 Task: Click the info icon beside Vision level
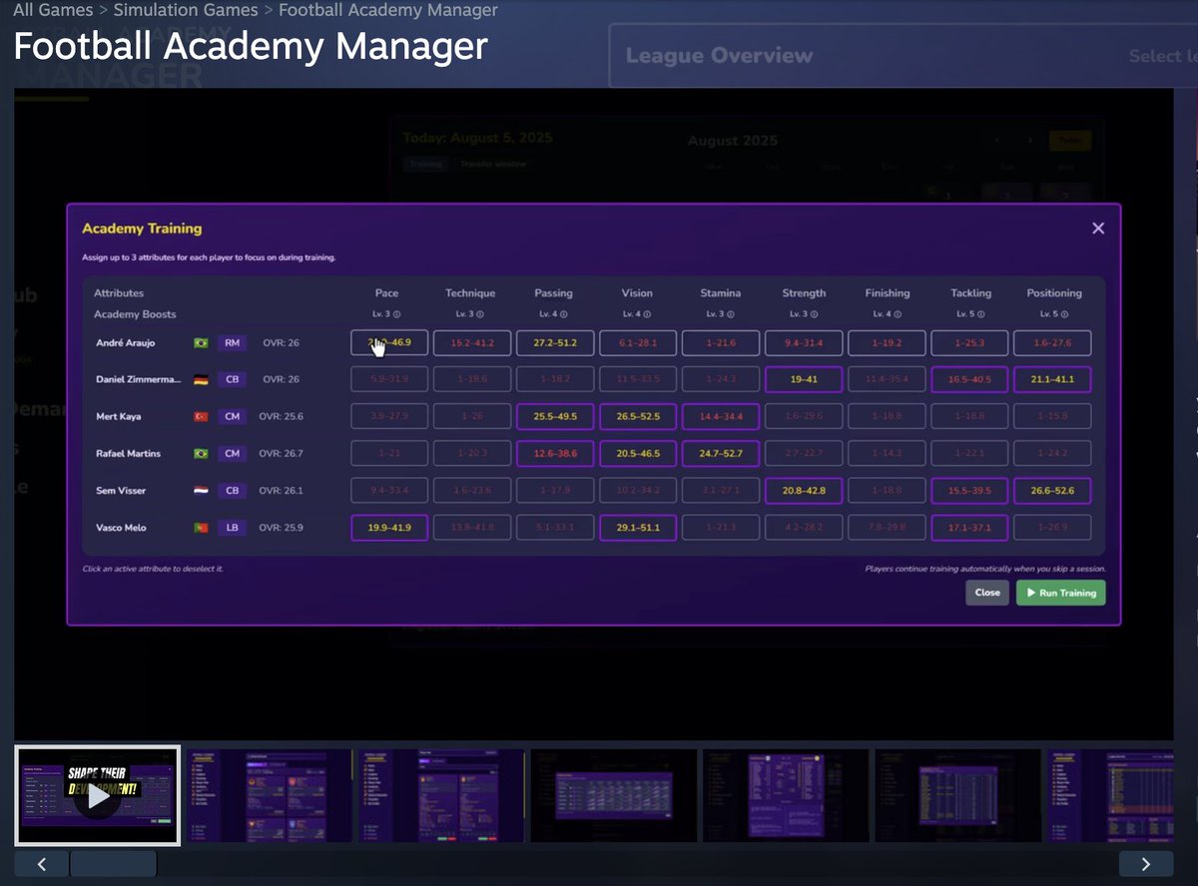tap(647, 314)
